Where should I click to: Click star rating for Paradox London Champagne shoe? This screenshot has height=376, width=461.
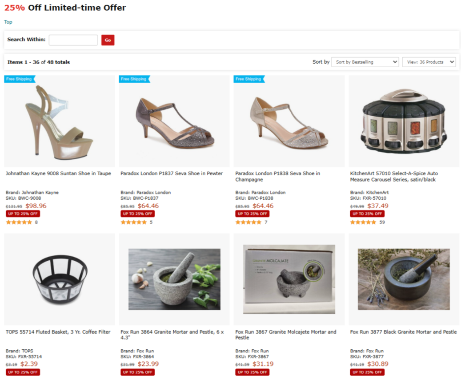point(249,222)
